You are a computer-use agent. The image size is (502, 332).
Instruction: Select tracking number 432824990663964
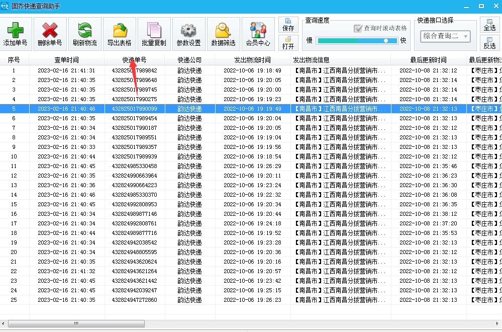click(135, 176)
